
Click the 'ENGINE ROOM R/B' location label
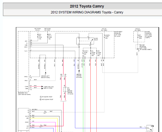tap(148, 35)
